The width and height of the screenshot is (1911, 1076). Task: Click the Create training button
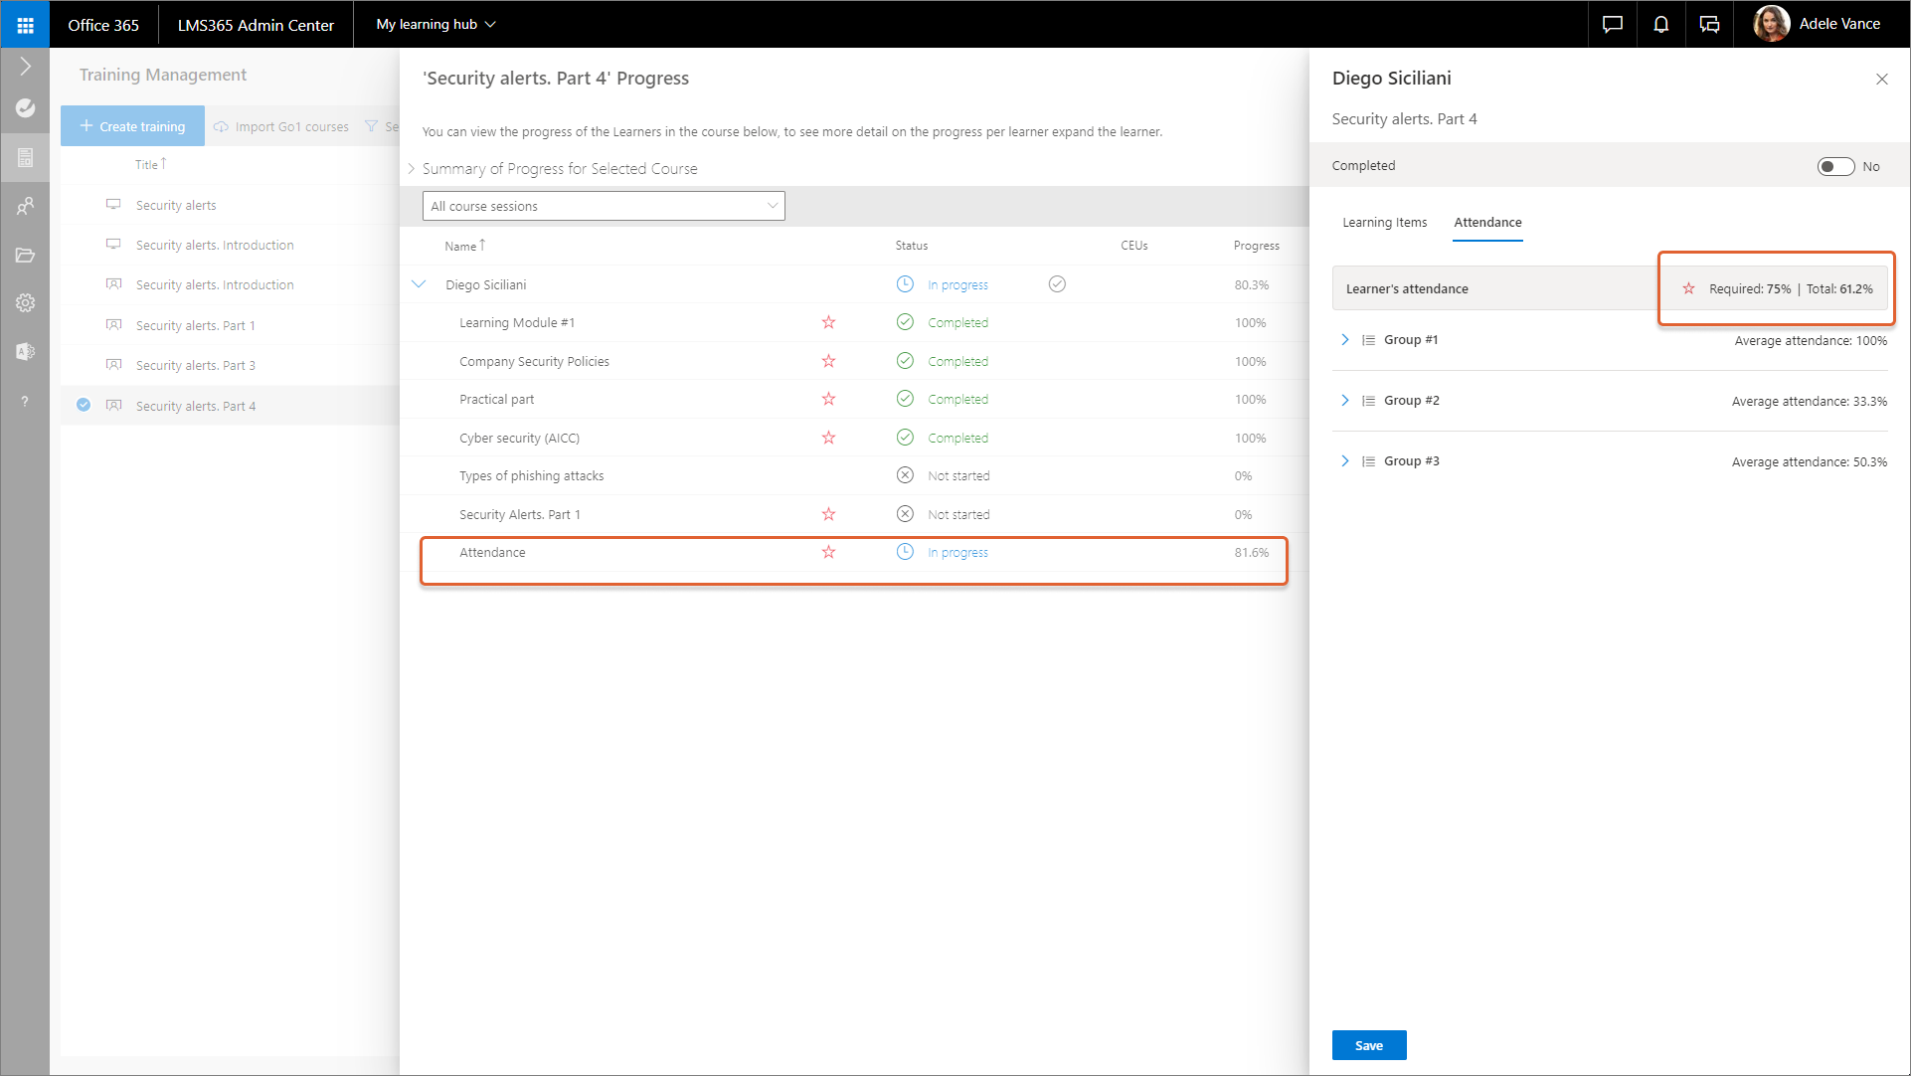coord(132,126)
